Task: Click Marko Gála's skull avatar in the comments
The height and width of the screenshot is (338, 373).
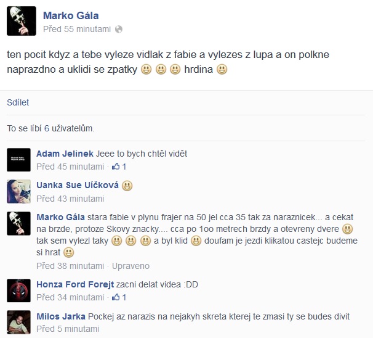Action: coord(18,223)
